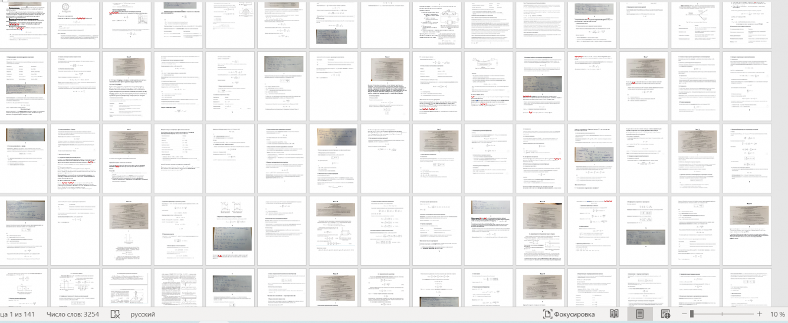
Task: Select Print Layout view icon
Action: [x=640, y=314]
